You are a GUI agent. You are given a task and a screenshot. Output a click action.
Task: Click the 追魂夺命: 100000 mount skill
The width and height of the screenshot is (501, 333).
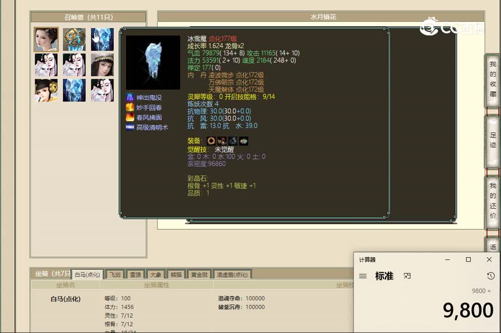pyautogui.click(x=241, y=298)
